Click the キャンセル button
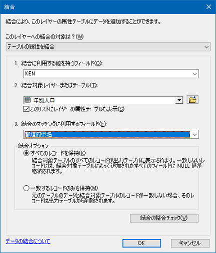 (190, 243)
